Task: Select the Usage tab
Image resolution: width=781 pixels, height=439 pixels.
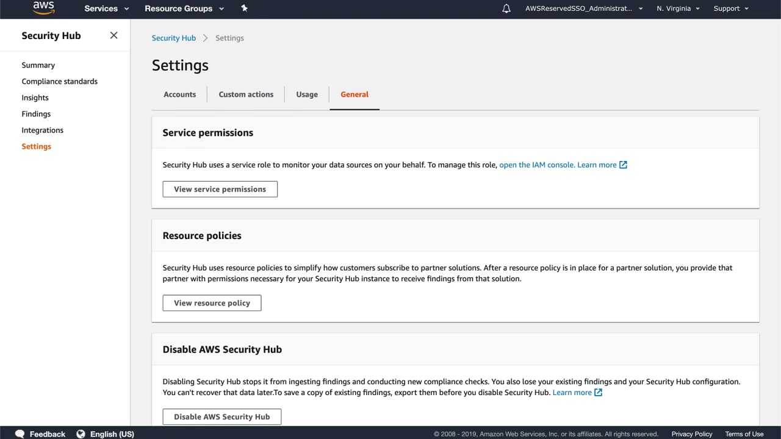Action: pos(307,95)
